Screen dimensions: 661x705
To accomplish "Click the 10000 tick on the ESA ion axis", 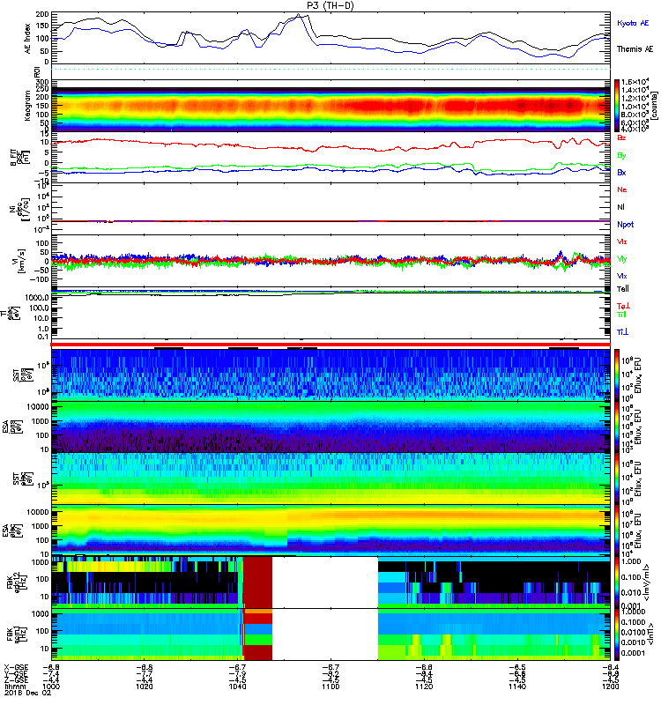I will [38, 407].
